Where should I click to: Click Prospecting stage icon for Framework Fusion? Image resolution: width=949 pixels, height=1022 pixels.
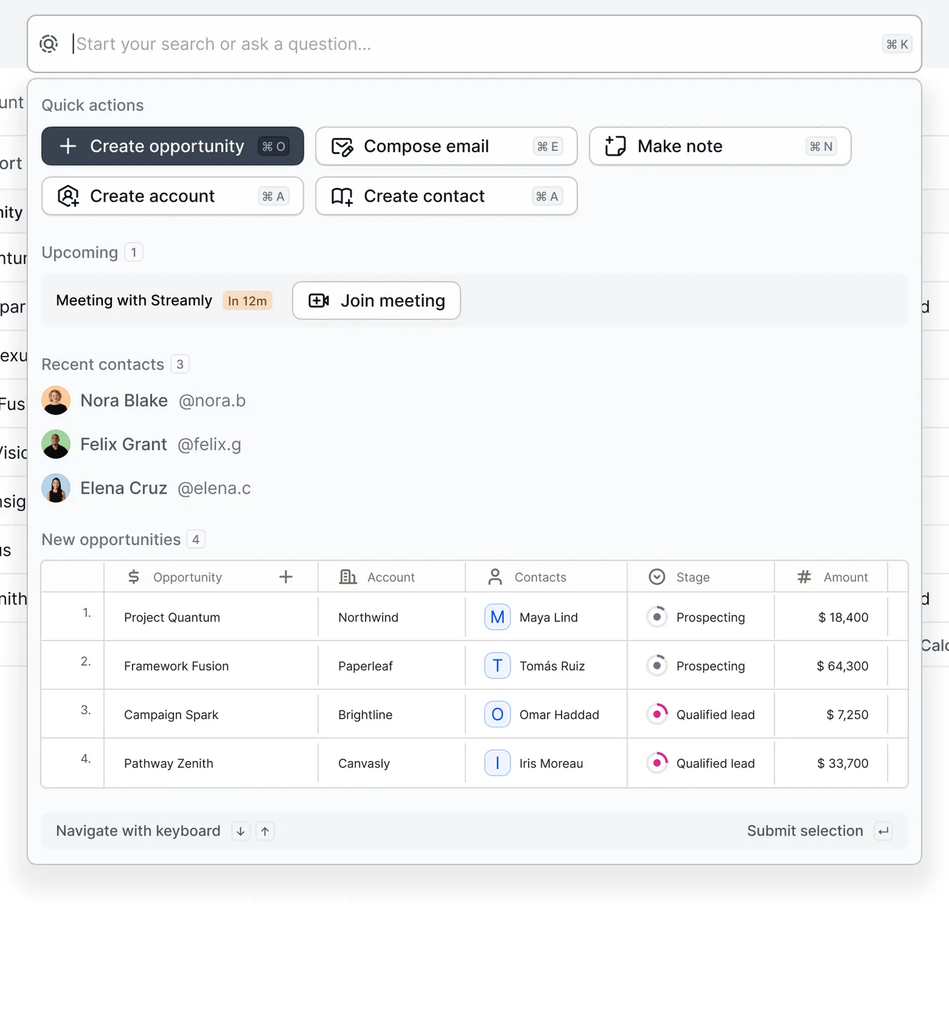[657, 666]
